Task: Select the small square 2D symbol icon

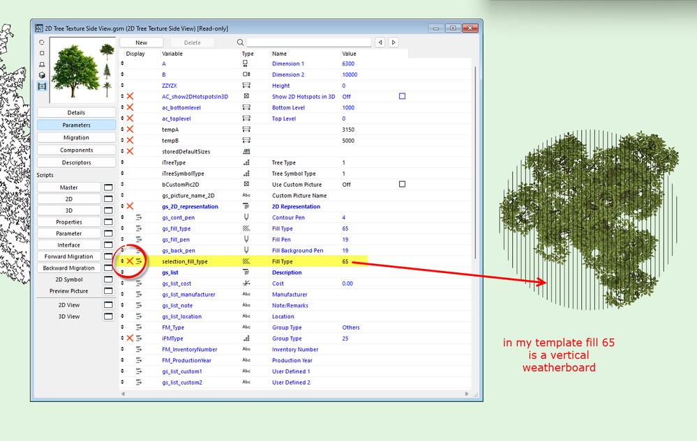Action: coord(42,53)
